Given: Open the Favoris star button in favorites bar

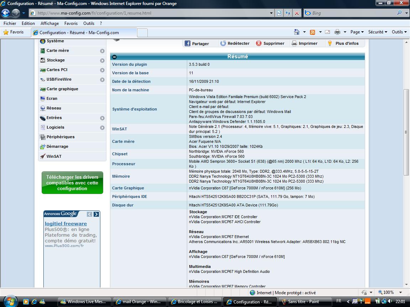Looking at the screenshot, I should click(x=13, y=32).
